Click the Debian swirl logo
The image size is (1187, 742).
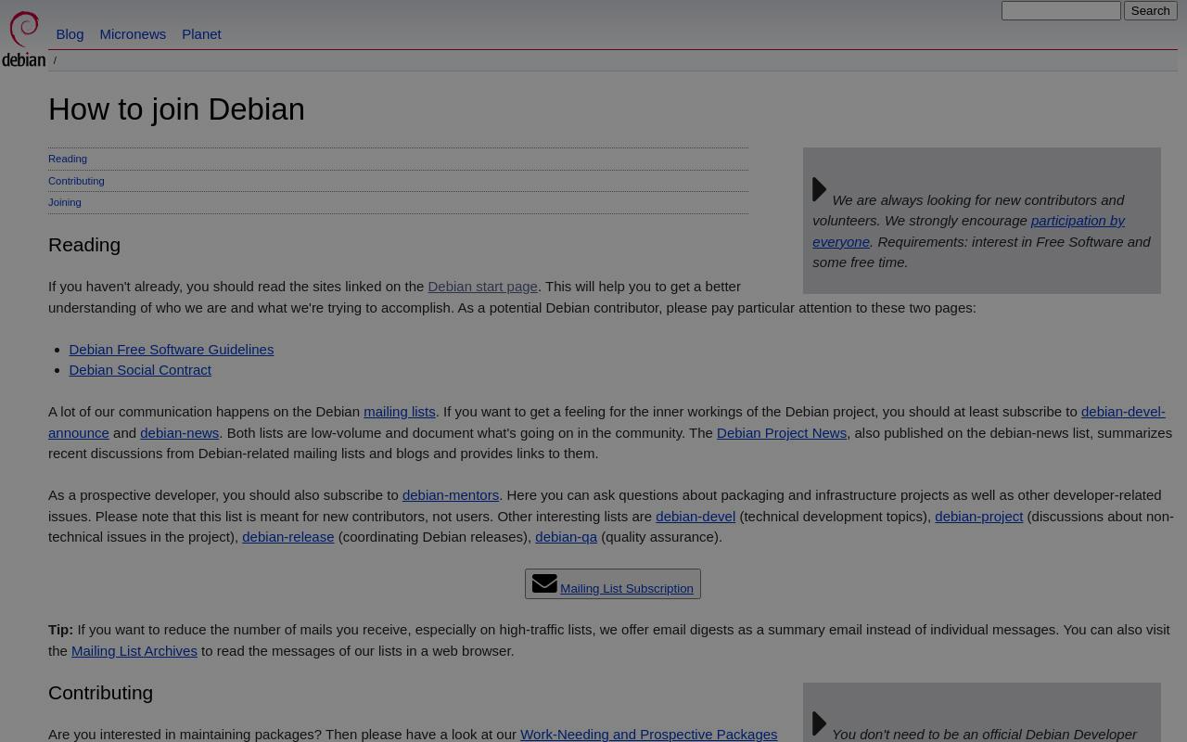click(x=23, y=39)
